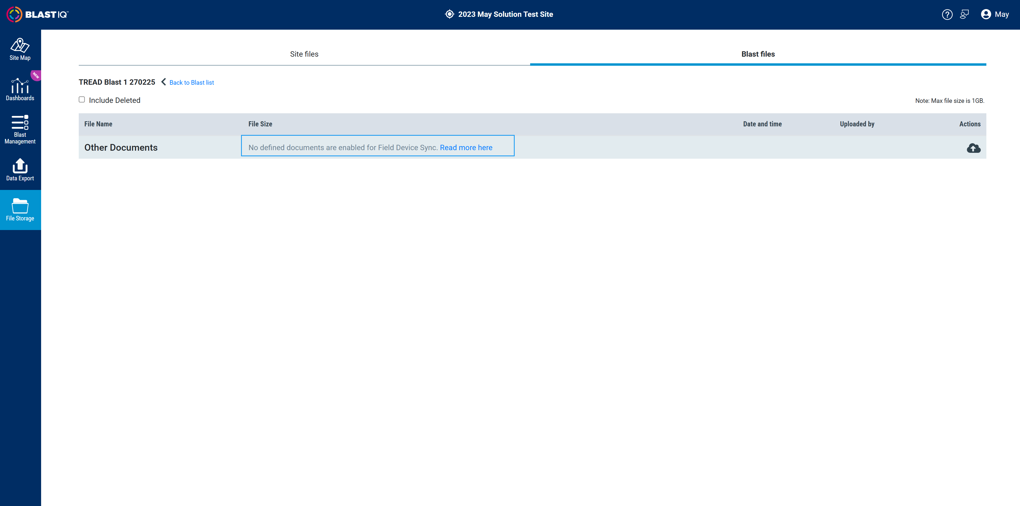1020x506 pixels.
Task: Open the Site Map sidebar icon
Action: pyautogui.click(x=20, y=49)
